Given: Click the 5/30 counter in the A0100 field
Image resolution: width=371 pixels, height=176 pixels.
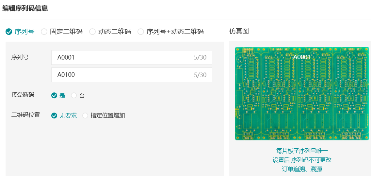Looking at the screenshot, I should tap(200, 75).
